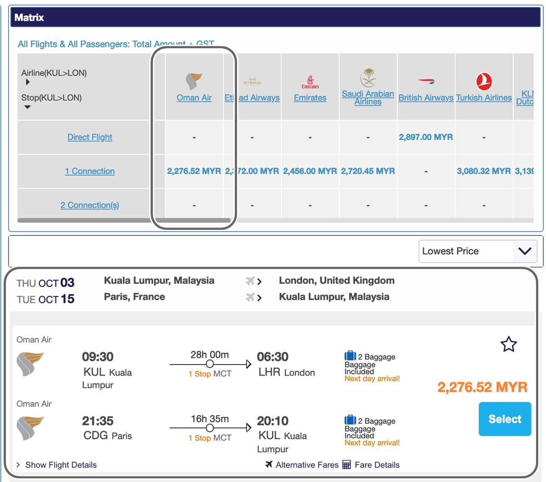The height and width of the screenshot is (482, 546).
Task: Click the 21:35 departure time from CDG
Action: tap(98, 421)
